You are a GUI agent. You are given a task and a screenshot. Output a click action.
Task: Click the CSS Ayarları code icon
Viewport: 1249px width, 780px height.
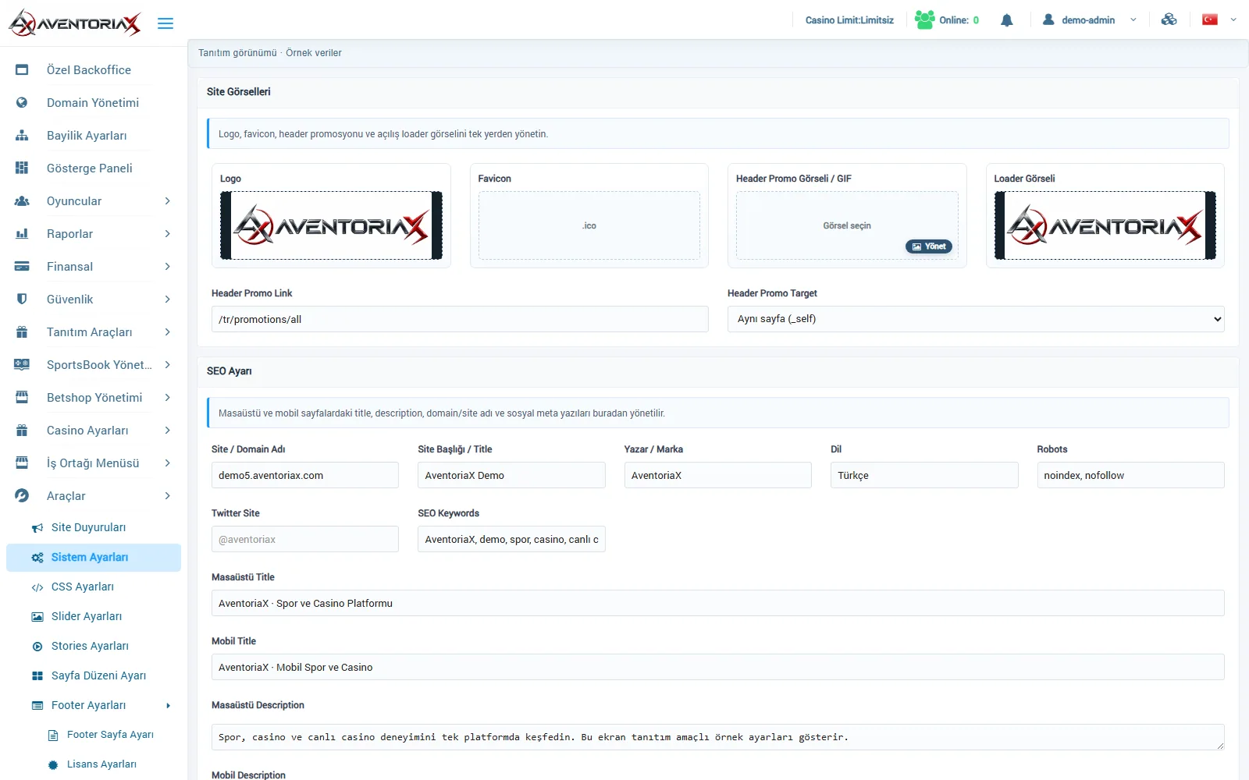coord(37,587)
